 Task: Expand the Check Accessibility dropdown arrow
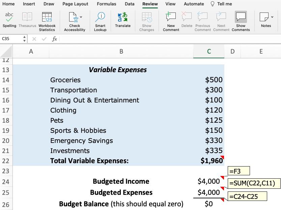click(x=81, y=17)
